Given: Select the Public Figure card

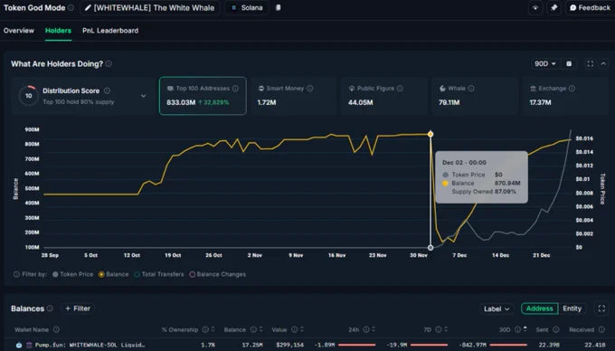Looking at the screenshot, I should pyautogui.click(x=384, y=96).
